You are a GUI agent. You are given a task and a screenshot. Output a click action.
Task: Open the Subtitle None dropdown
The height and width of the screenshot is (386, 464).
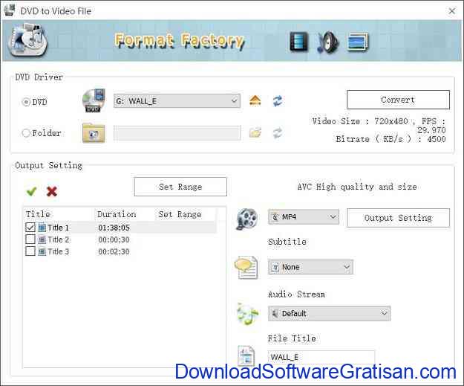click(x=310, y=267)
